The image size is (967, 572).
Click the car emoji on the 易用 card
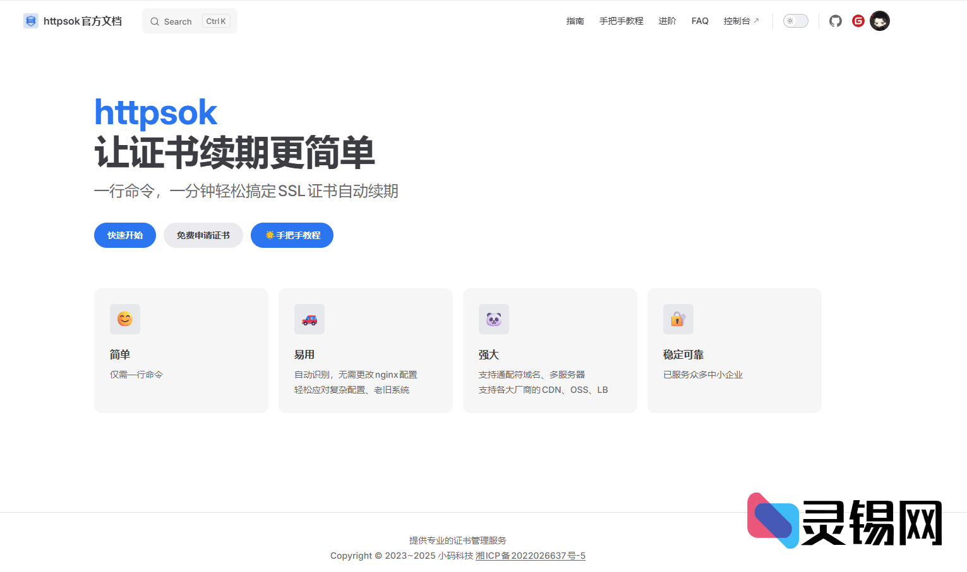(309, 319)
